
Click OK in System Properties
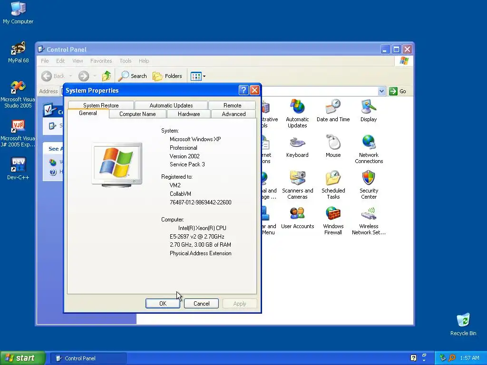coord(163,304)
